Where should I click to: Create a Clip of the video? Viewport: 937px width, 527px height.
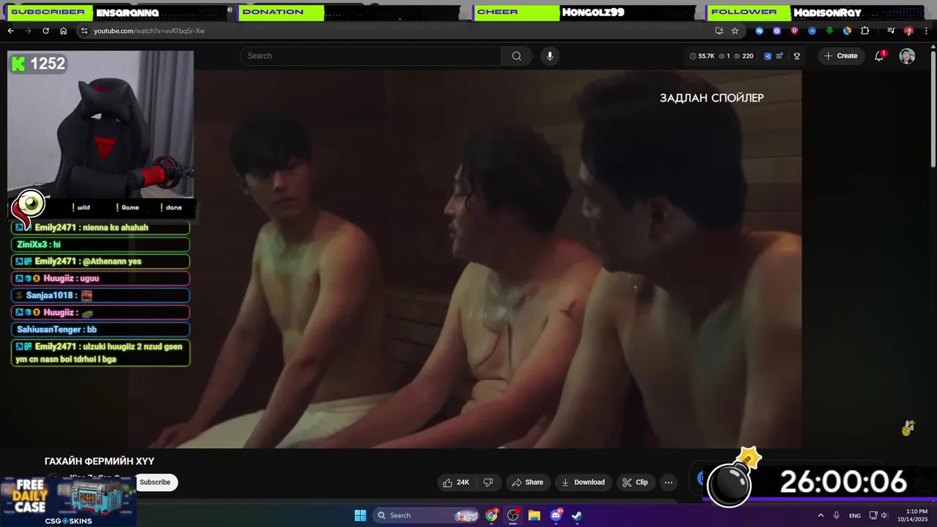coord(635,482)
